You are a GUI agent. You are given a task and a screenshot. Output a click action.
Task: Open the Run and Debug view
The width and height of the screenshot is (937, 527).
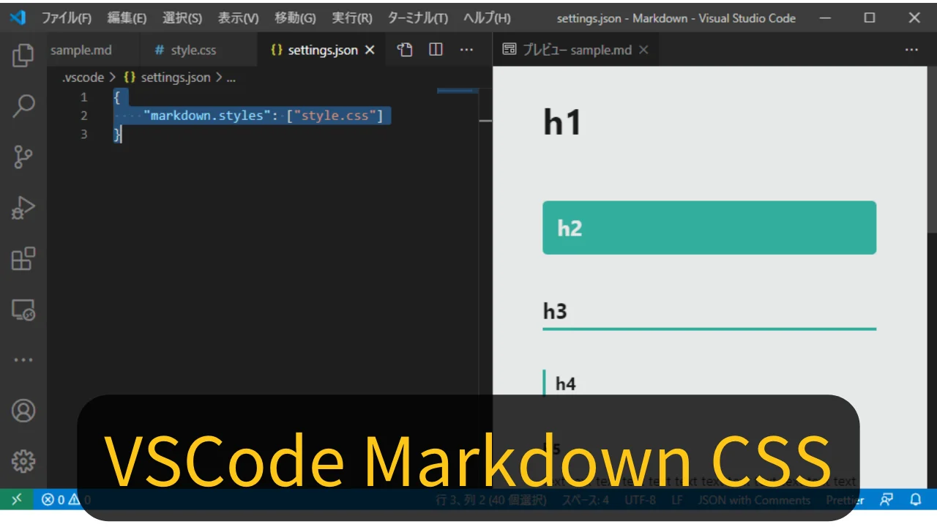coord(23,208)
